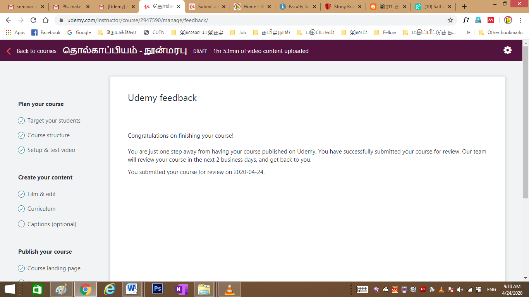Open File Explorer from the taskbar
Viewport: 529px width, 297px height.
204,289
